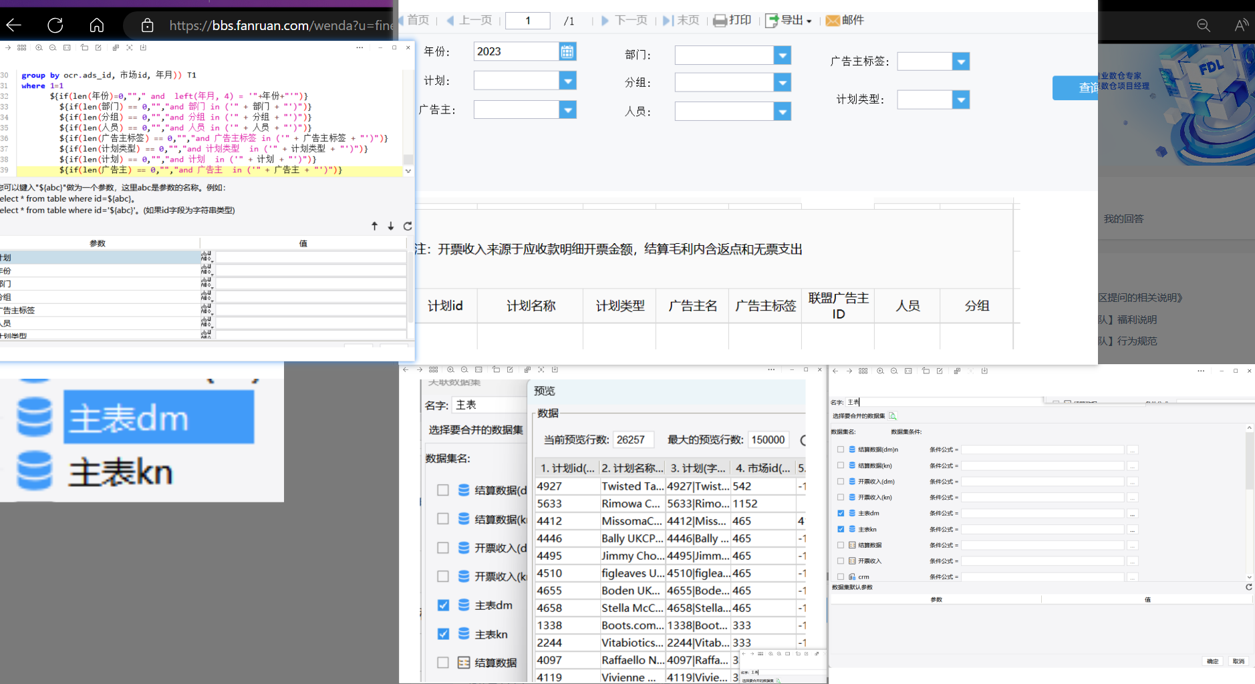Check 结算数据(dm)n in the right dialog
The width and height of the screenshot is (1255, 684).
click(841, 450)
